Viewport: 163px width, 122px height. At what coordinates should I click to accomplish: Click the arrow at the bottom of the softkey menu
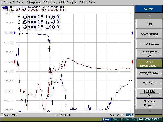click(148, 111)
